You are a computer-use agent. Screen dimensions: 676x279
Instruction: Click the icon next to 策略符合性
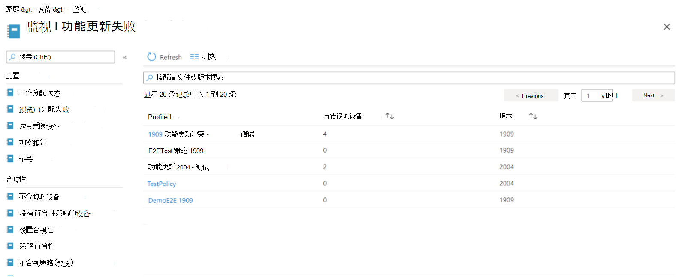pos(10,246)
